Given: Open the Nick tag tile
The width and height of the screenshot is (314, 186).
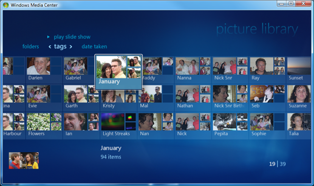Looking at the screenshot, I should [193, 126].
